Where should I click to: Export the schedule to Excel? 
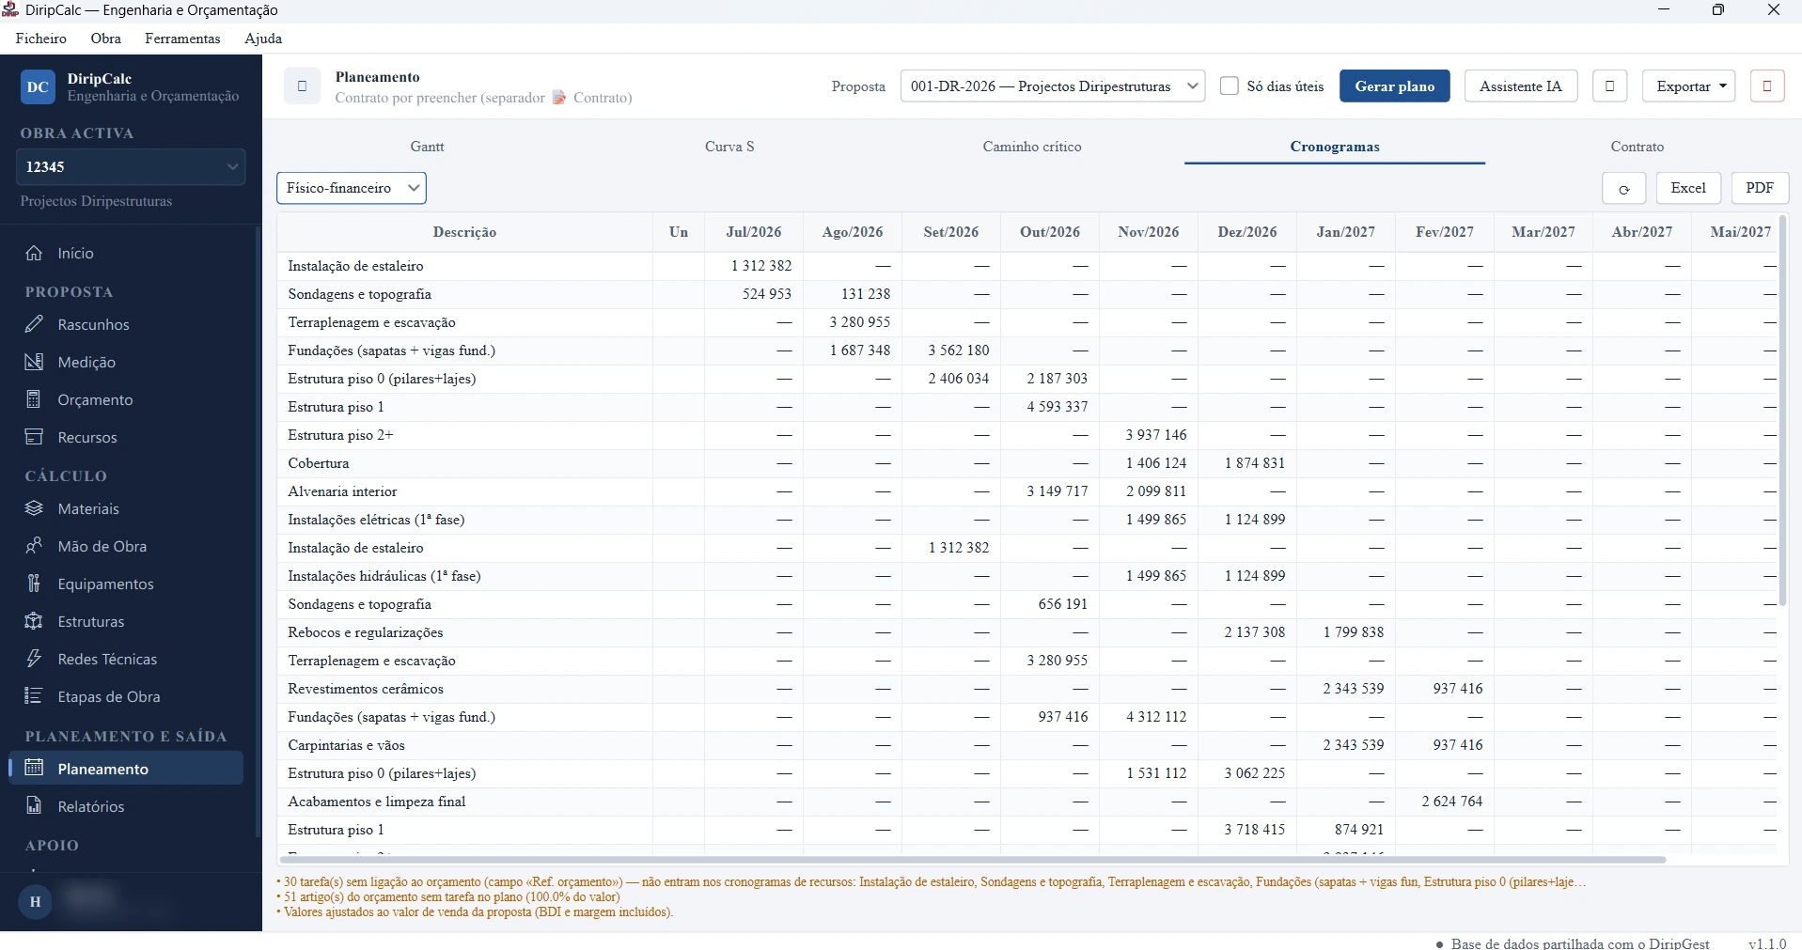[x=1688, y=188]
